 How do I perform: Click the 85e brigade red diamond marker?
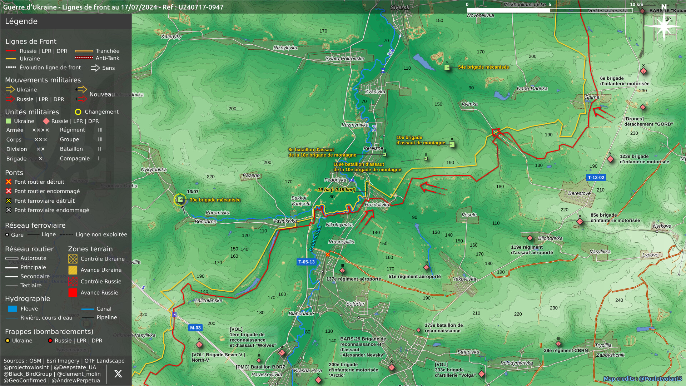click(580, 222)
